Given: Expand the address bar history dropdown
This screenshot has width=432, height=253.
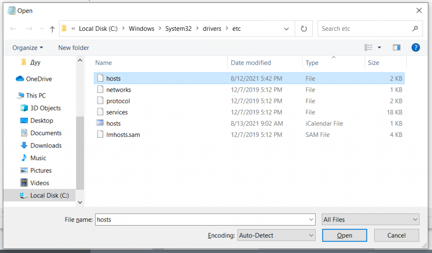Looking at the screenshot, I should tap(287, 29).
